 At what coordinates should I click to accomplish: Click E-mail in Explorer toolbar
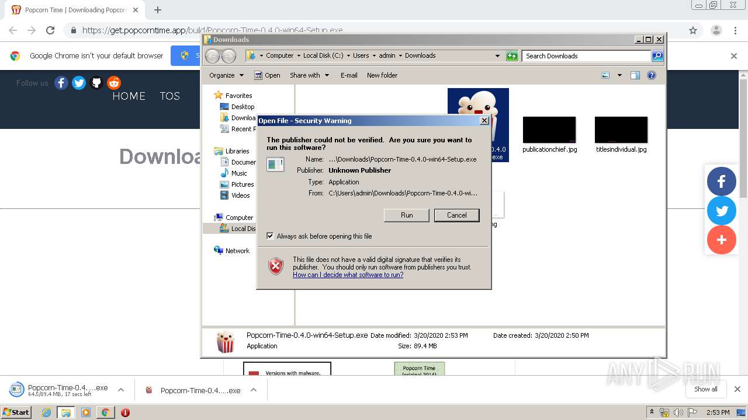349,75
